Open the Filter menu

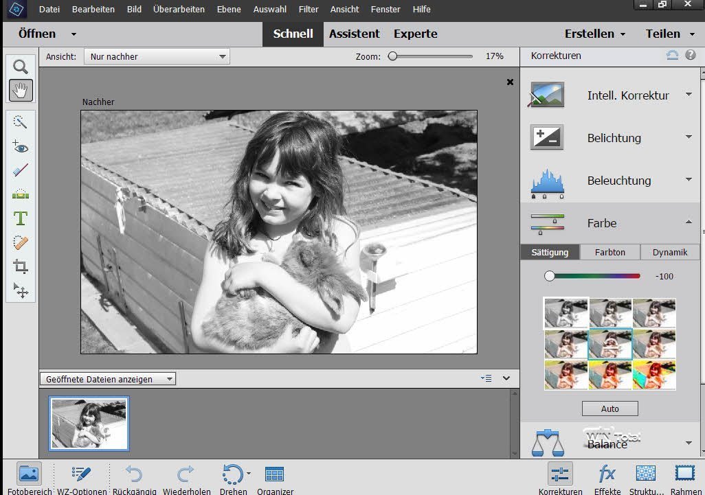[x=309, y=10]
